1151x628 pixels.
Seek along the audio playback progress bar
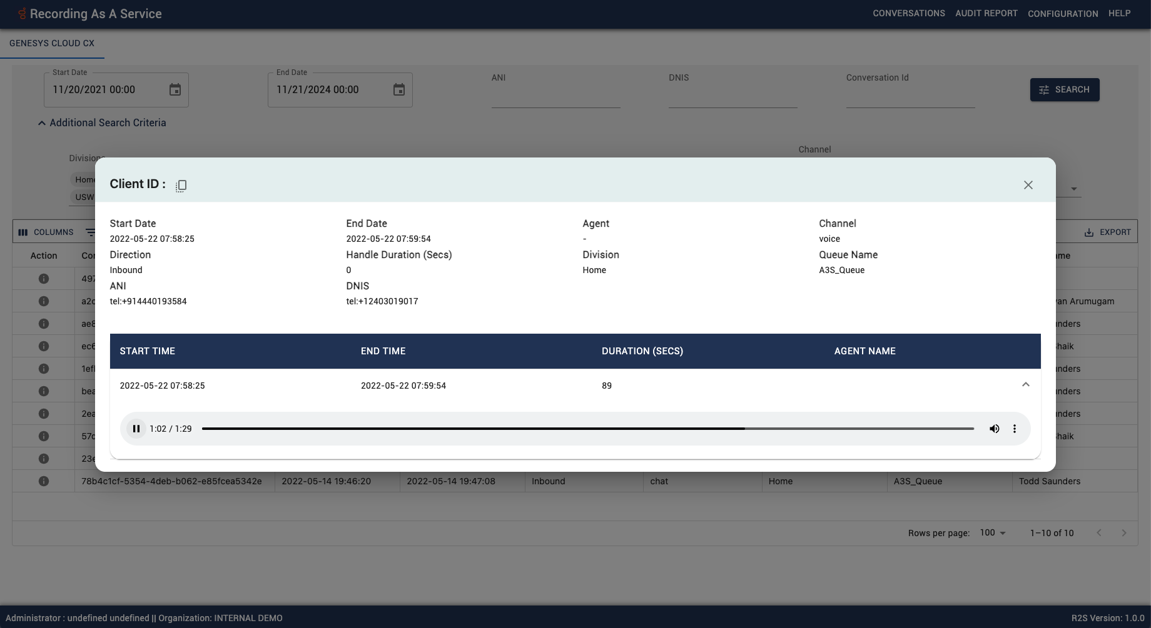click(x=588, y=429)
